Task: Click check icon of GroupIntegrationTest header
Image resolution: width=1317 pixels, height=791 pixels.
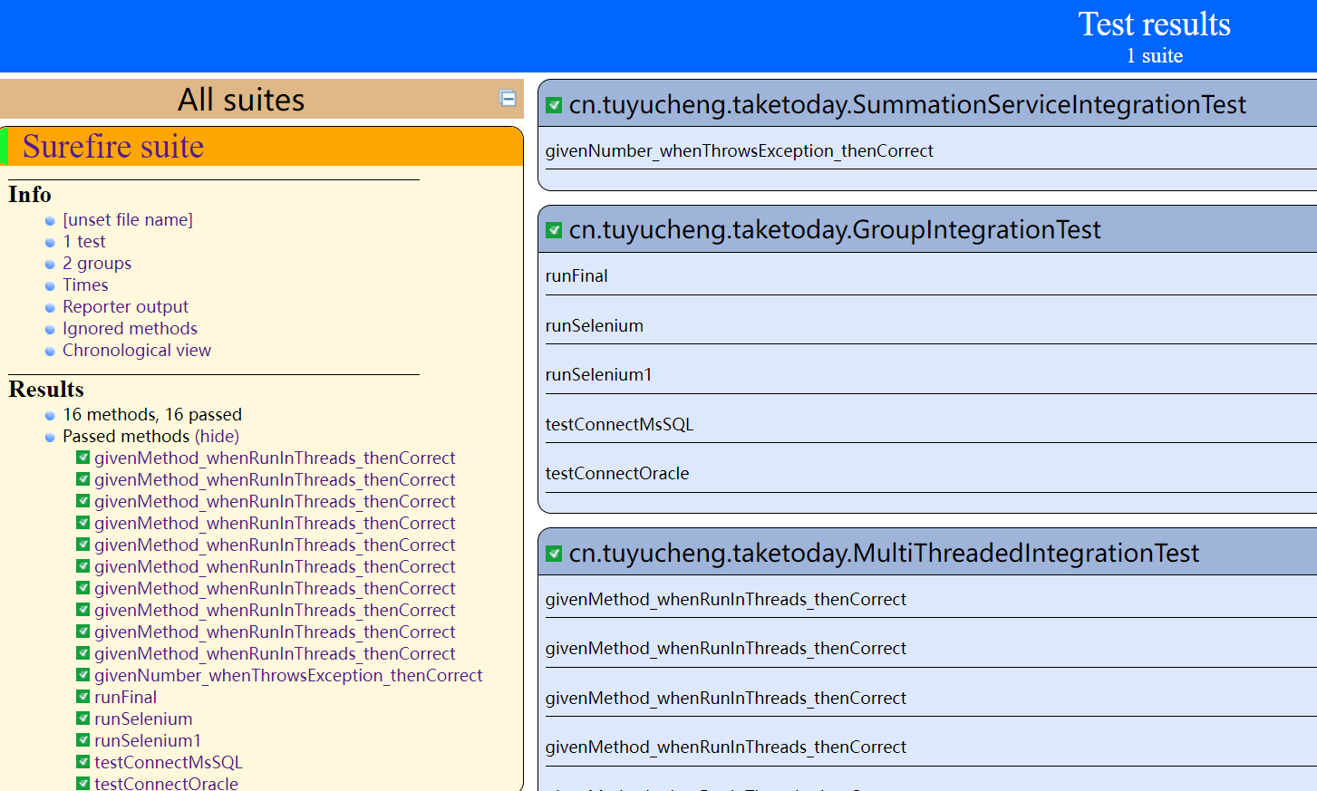Action: pos(554,230)
